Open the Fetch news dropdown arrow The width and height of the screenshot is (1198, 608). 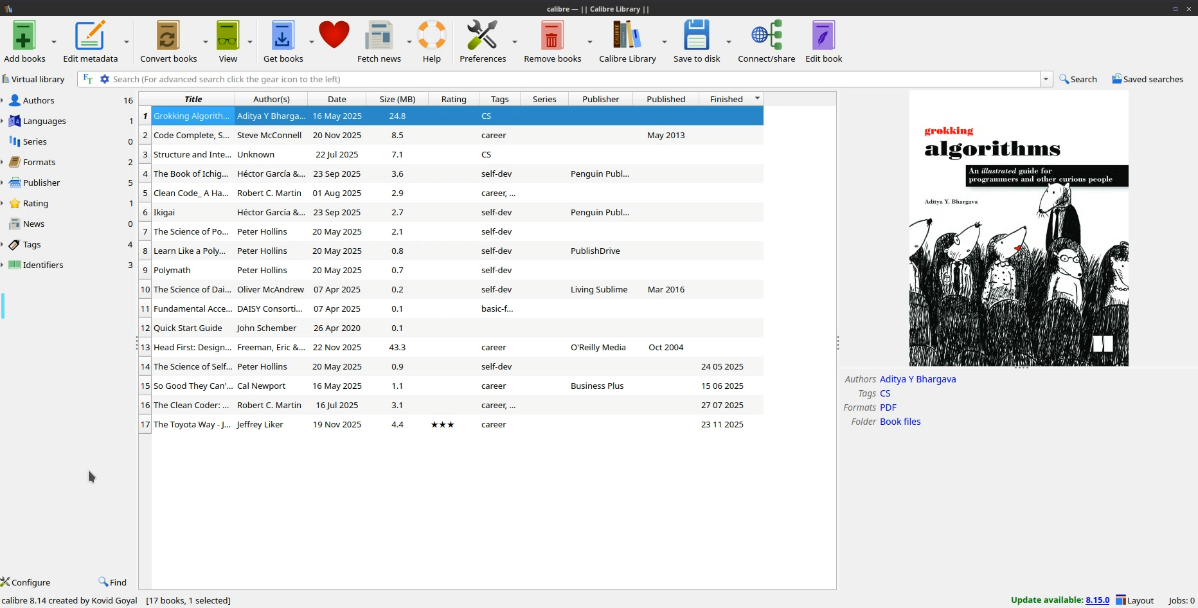tap(409, 42)
